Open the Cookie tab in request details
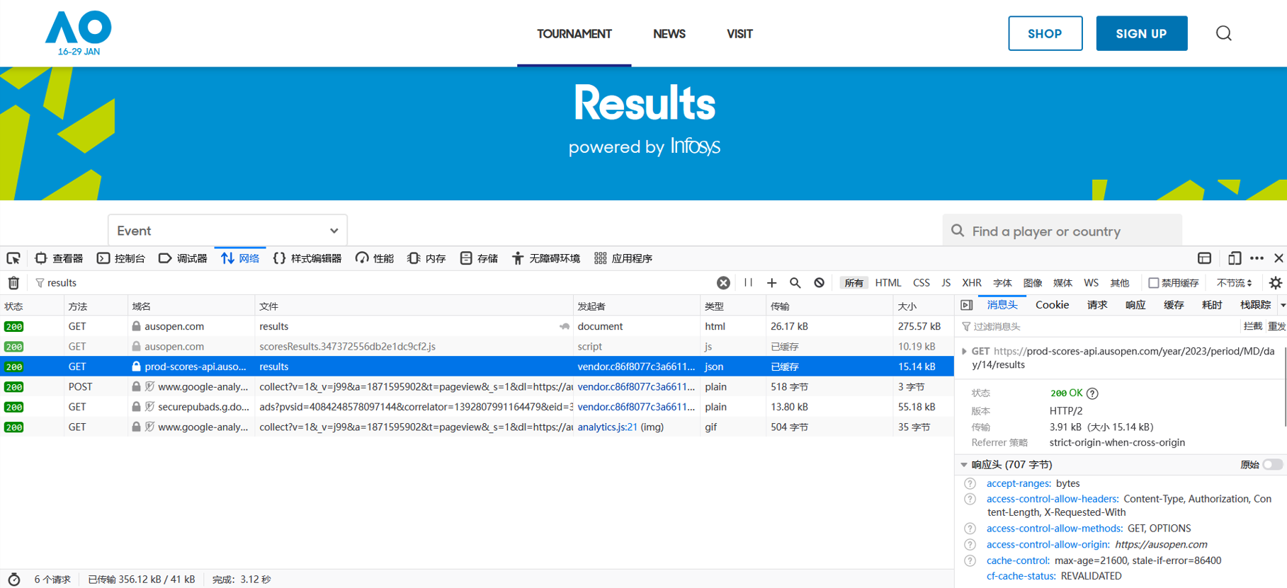The image size is (1287, 588). pos(1053,305)
